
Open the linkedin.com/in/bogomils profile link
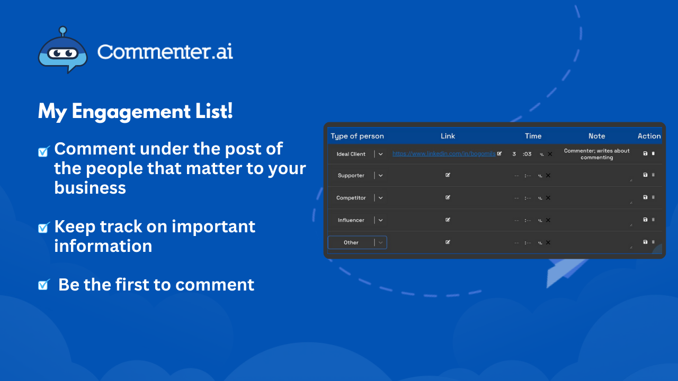click(x=444, y=154)
